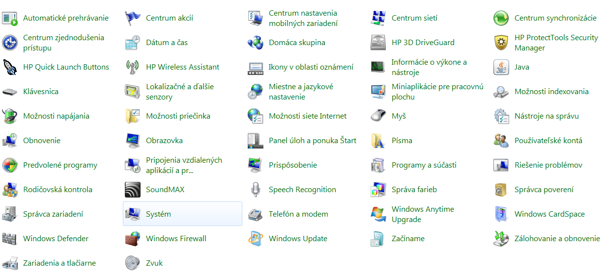Open the SoundMAX icon
Viewport: 603px width, 274px height.
[x=132, y=190]
